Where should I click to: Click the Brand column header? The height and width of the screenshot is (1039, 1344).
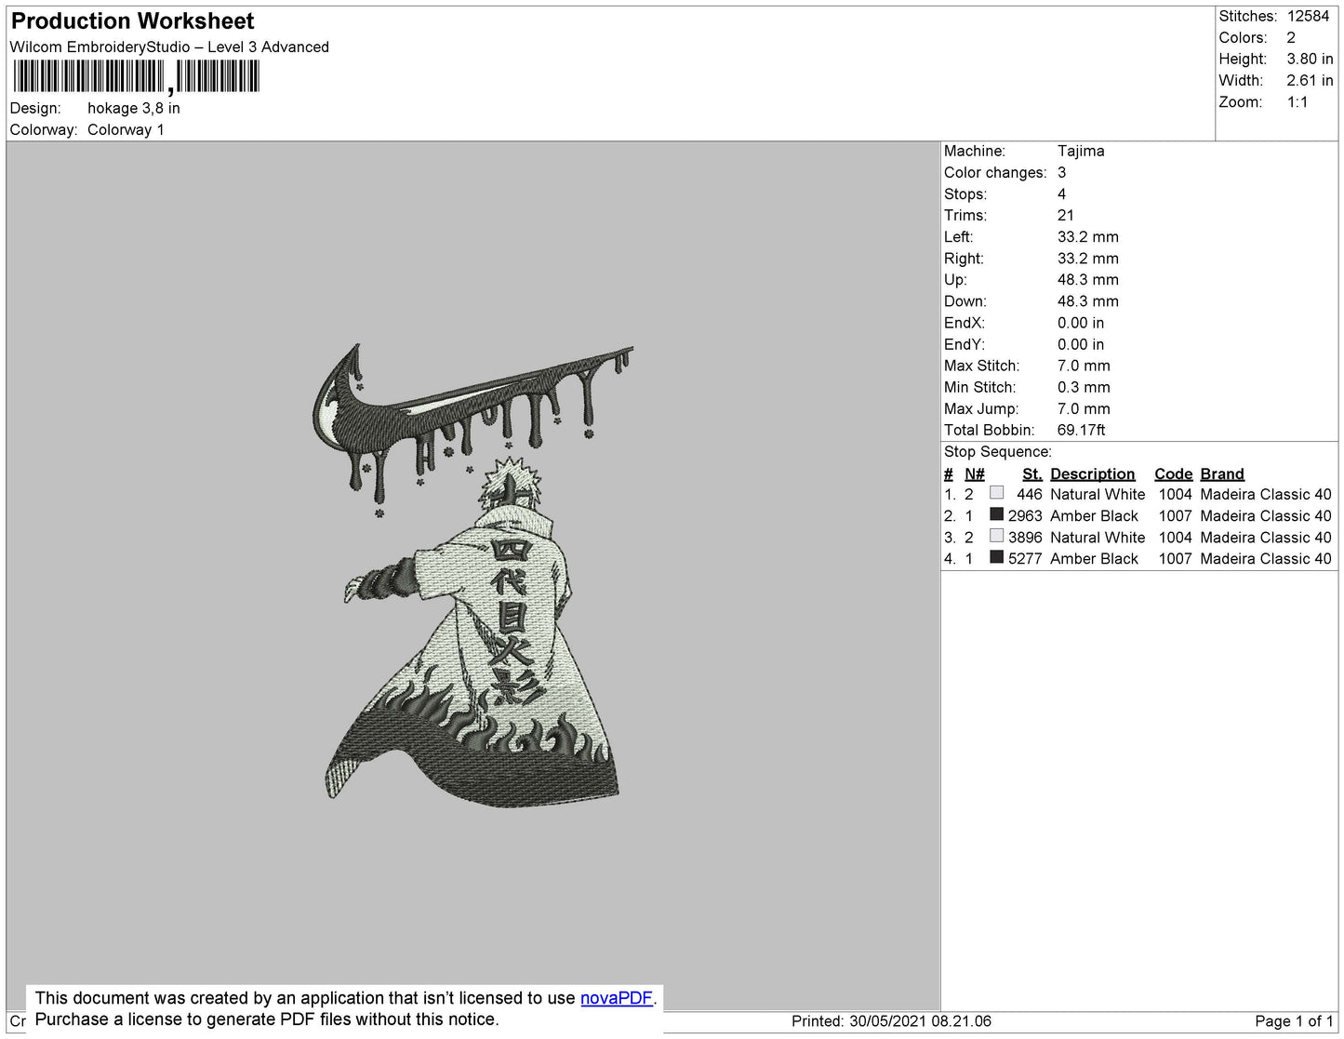(x=1221, y=473)
